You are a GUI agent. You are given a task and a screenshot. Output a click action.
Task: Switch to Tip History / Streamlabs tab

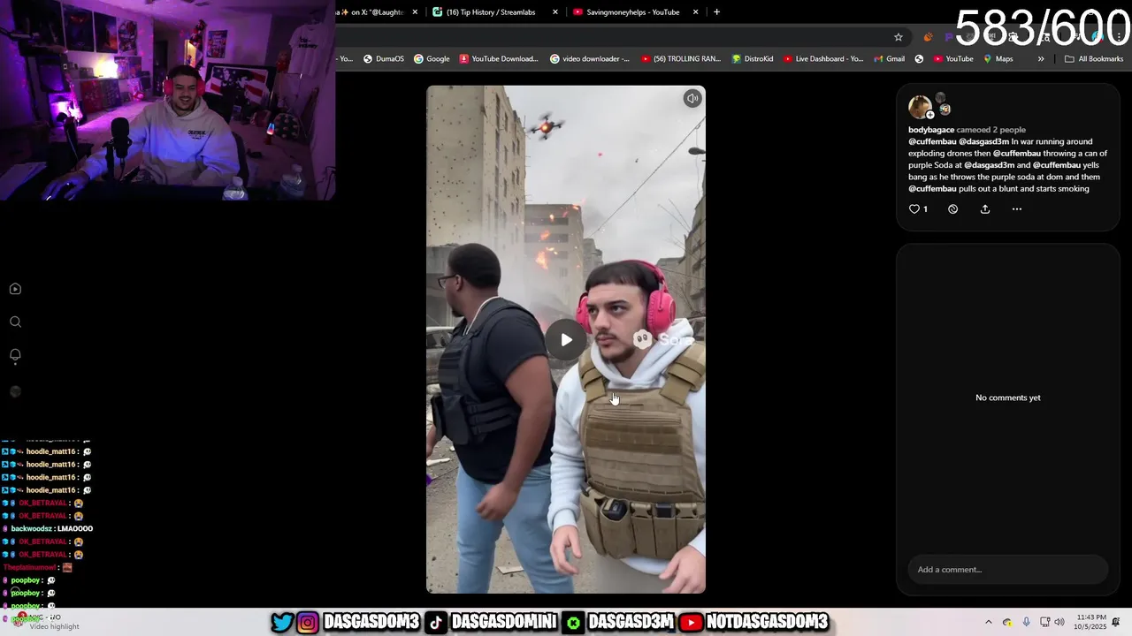tap(493, 12)
